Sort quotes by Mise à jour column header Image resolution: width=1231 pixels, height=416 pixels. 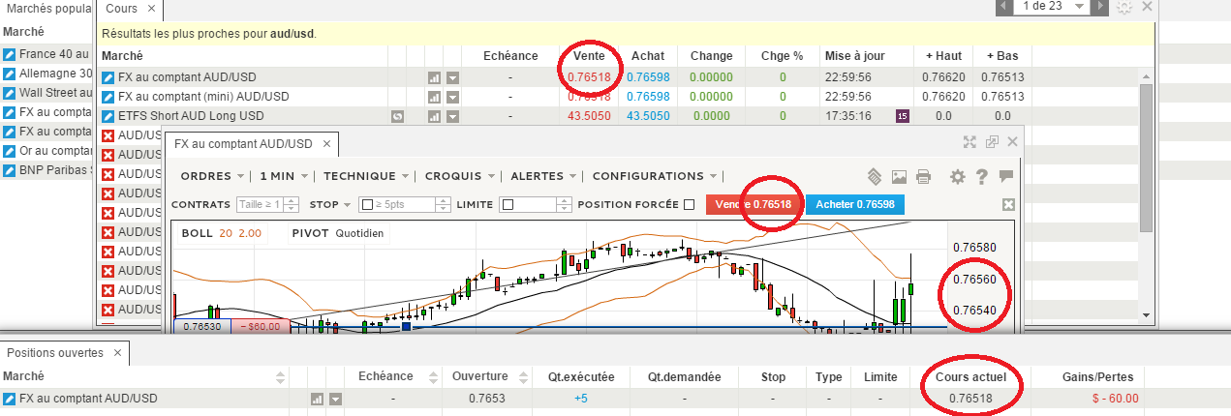tap(854, 55)
